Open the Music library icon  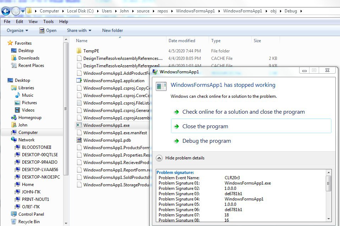coord(17,95)
